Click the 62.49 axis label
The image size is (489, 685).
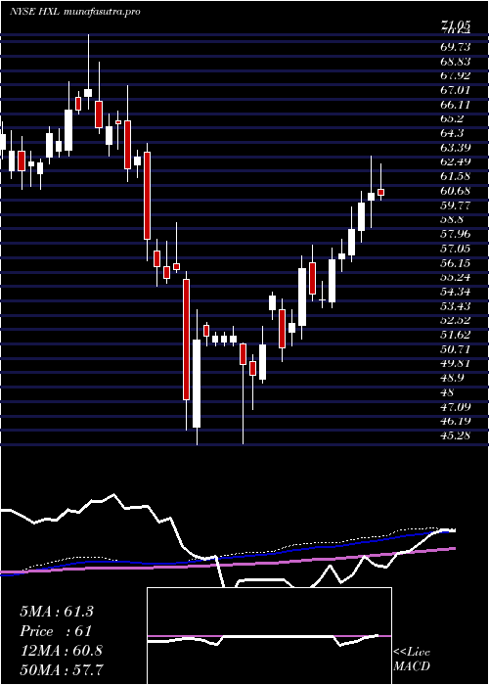(456, 161)
